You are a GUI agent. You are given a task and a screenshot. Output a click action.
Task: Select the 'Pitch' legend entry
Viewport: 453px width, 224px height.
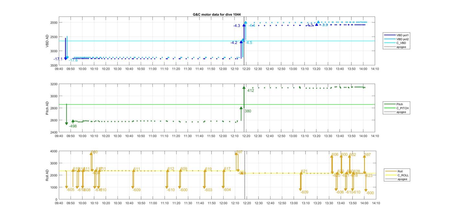pos(400,104)
